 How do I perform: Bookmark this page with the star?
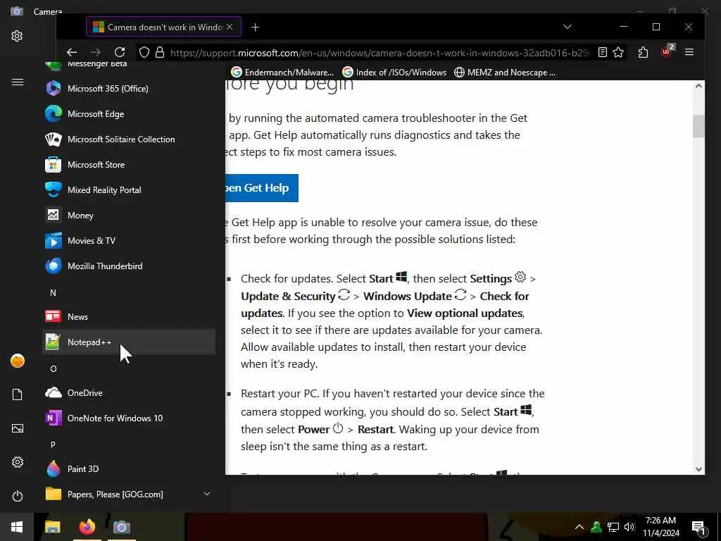point(618,52)
